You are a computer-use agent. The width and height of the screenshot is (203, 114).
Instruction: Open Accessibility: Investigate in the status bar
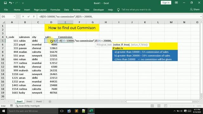(28, 106)
